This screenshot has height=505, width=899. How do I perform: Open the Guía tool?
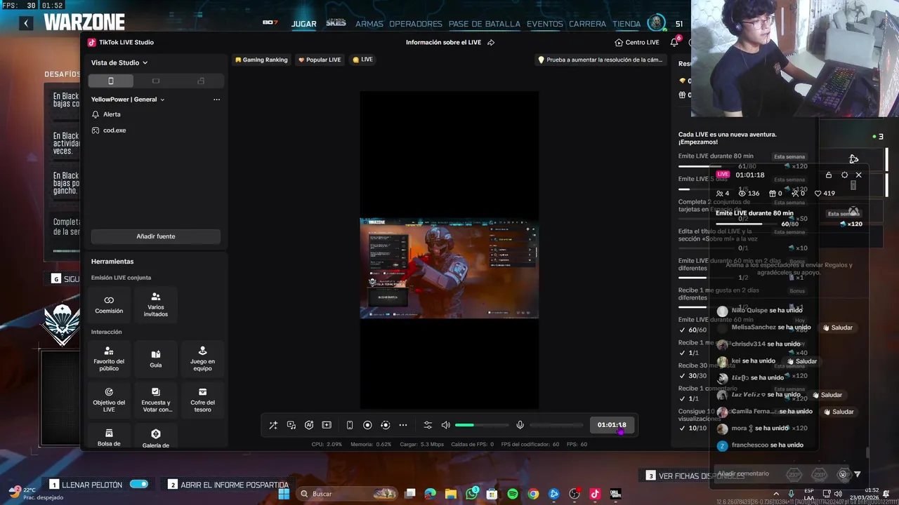[x=156, y=358]
